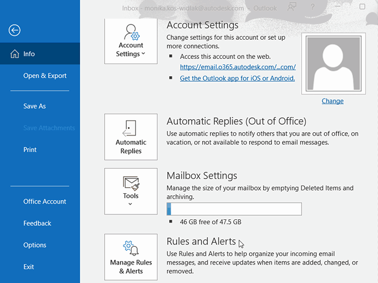The height and width of the screenshot is (283, 378).
Task: Click the Change photo link
Action: tap(332, 101)
